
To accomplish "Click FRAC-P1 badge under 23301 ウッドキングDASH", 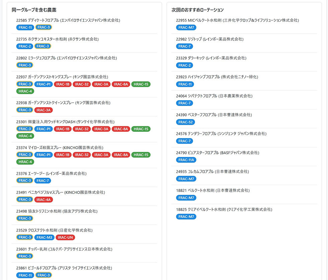I will pyautogui.click(x=44, y=129).
